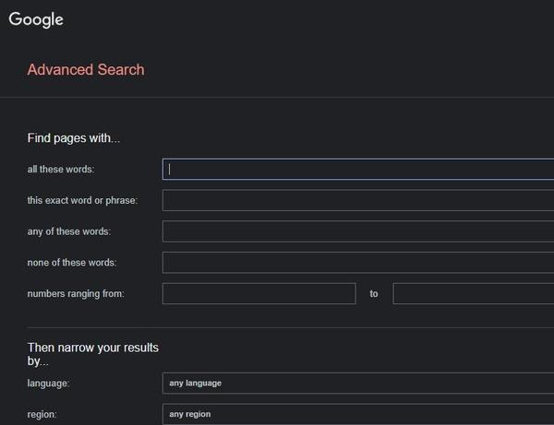Click into the "none of these words" field
Viewport: 554px width, 425px height.
pyautogui.click(x=358, y=263)
